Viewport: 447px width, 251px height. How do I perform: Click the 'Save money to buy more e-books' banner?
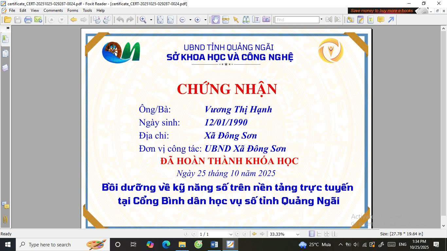382,11
